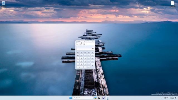The image size is (178, 100).
Task: Click the equals key
Action: coord(92,66)
